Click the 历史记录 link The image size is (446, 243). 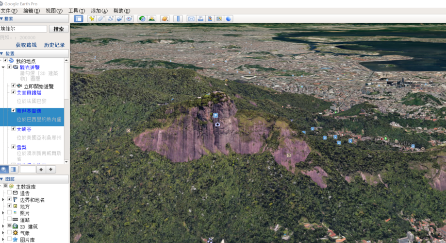(x=54, y=45)
